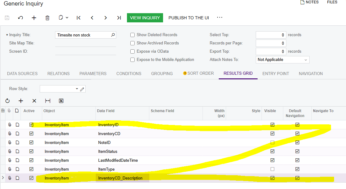Switch to the RELATIONS tab
Viewport: 346px width, 189px height.
pos(58,74)
